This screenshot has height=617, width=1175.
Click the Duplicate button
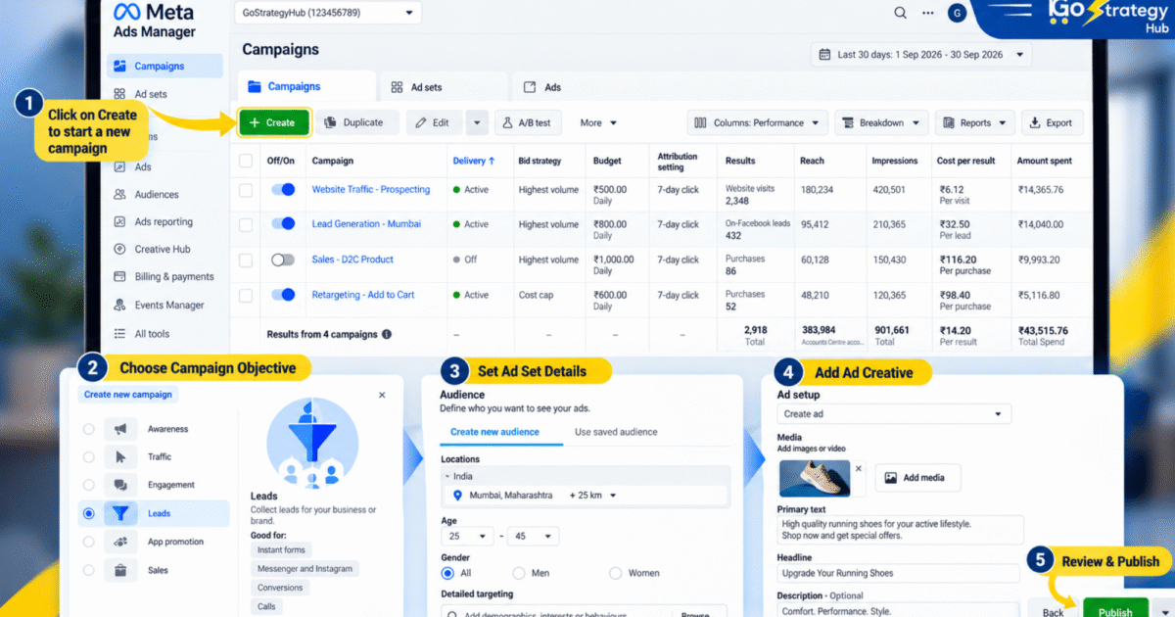coord(357,122)
